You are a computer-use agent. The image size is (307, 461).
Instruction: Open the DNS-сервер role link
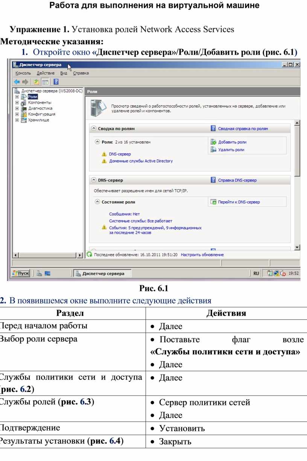click(x=120, y=154)
